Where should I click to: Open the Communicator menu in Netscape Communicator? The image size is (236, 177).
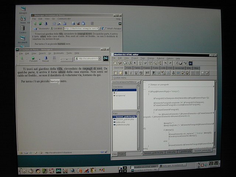click(x=64, y=19)
